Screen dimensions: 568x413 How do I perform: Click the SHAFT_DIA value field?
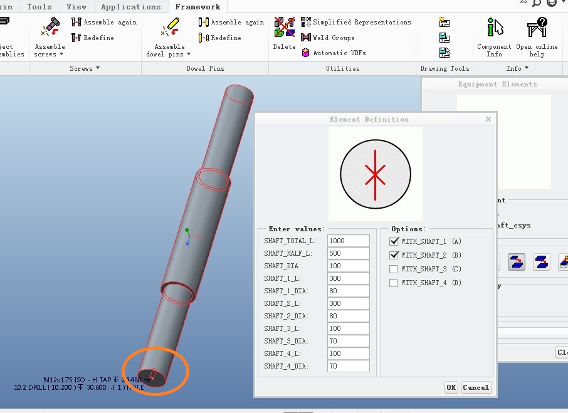[x=349, y=266]
